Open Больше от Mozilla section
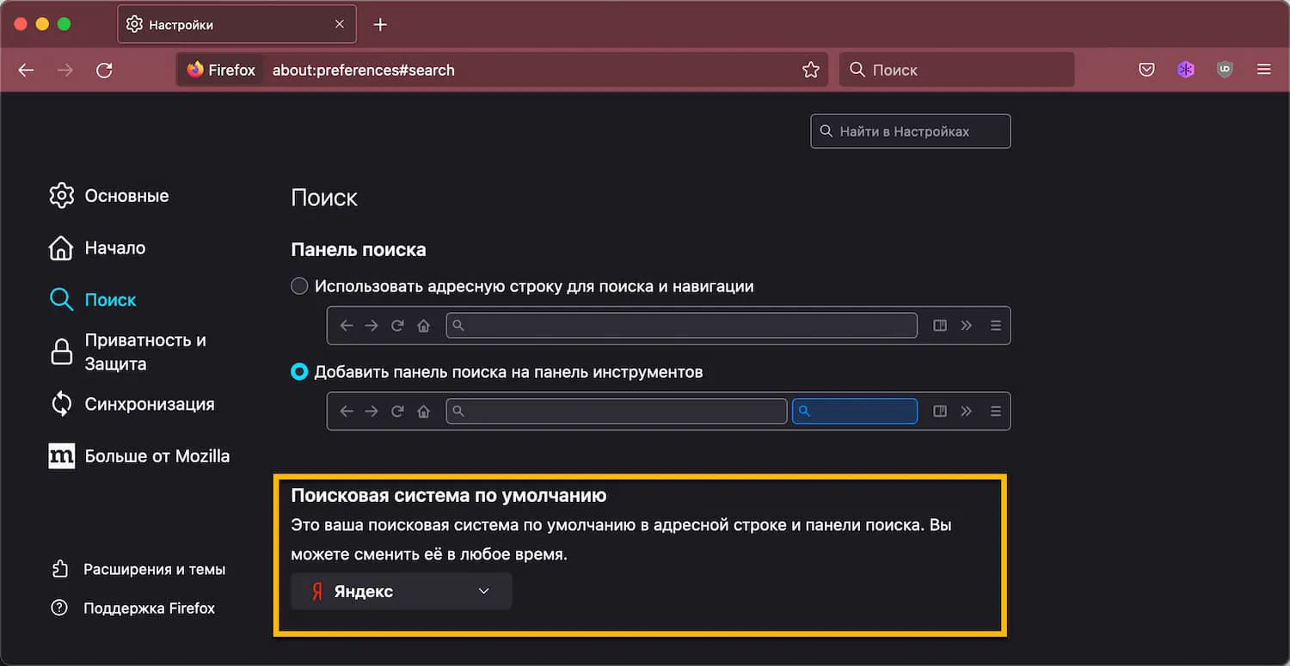This screenshot has height=666, width=1290. (x=139, y=456)
